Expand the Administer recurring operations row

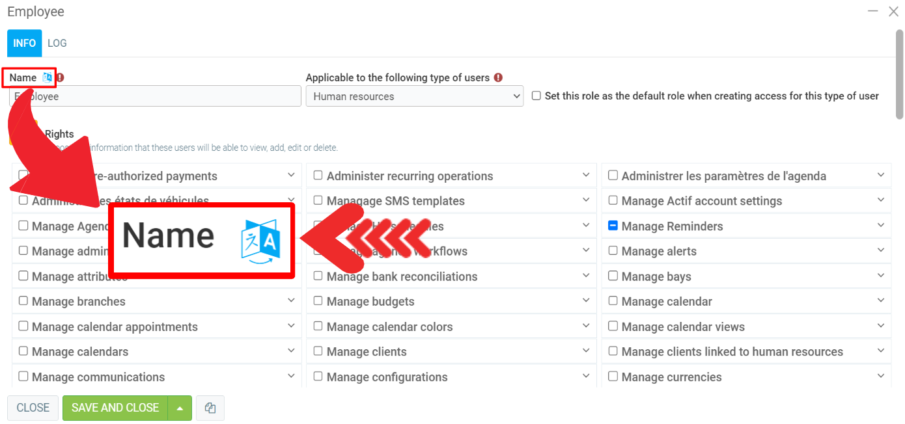[x=586, y=175]
